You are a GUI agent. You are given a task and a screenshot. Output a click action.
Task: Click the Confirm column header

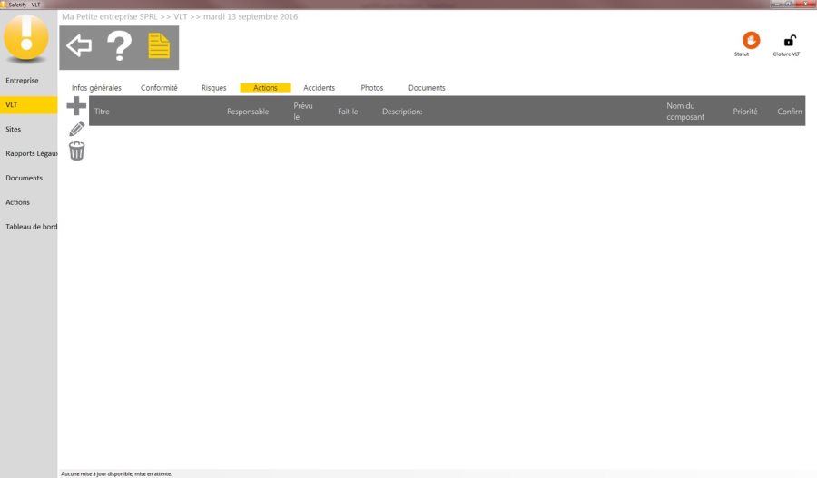tap(790, 112)
